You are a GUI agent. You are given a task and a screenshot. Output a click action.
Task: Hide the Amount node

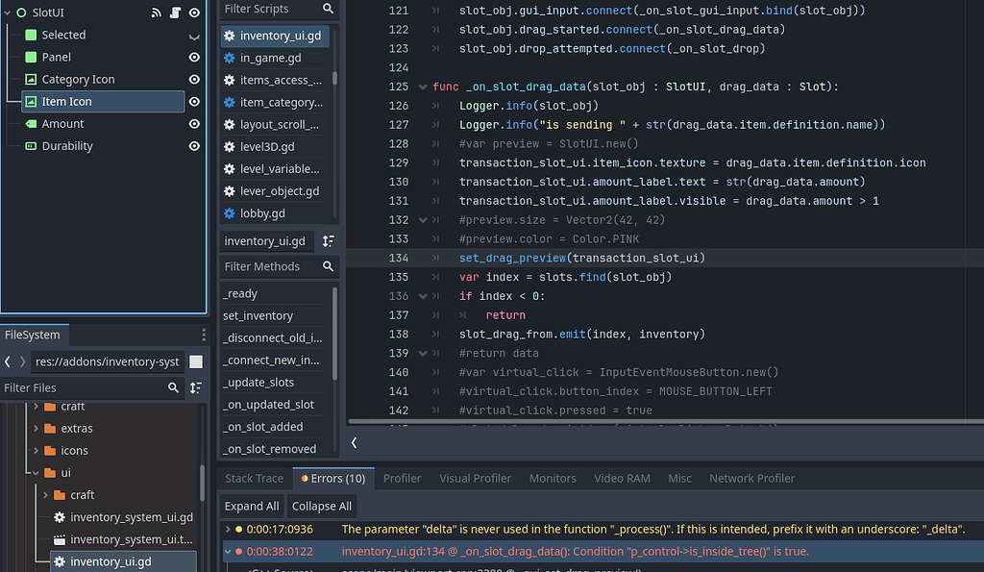[194, 124]
